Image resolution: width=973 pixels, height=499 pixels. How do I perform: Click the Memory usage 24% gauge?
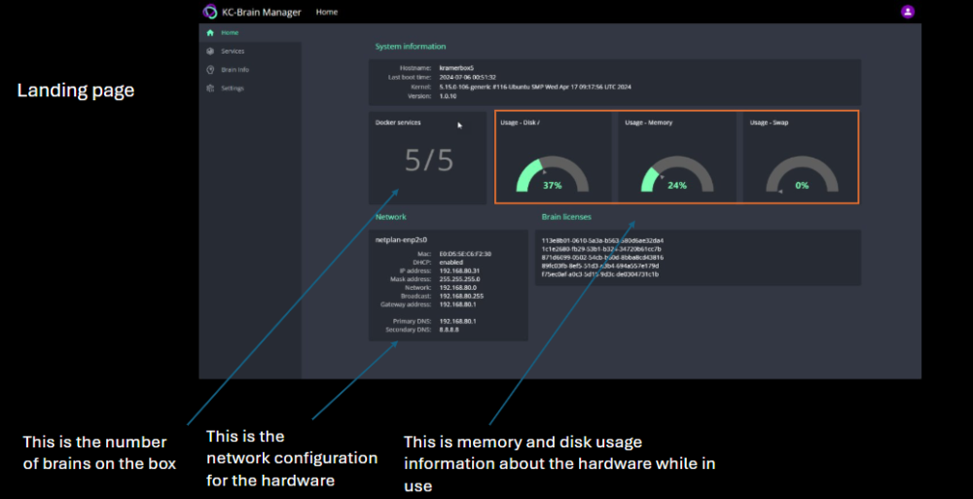point(677,174)
